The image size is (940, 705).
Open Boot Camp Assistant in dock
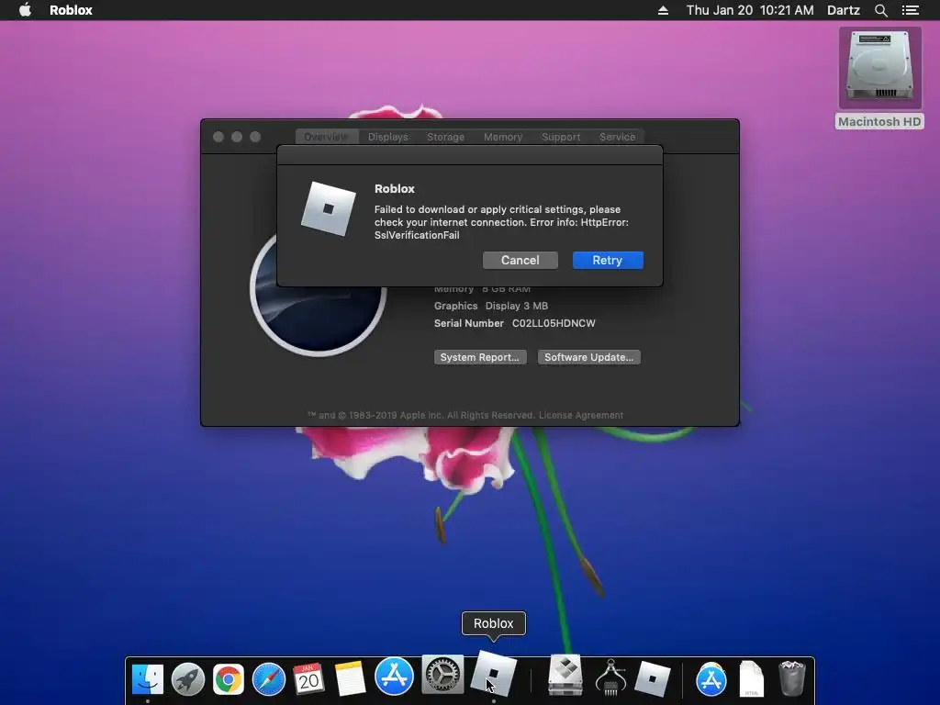click(x=565, y=676)
